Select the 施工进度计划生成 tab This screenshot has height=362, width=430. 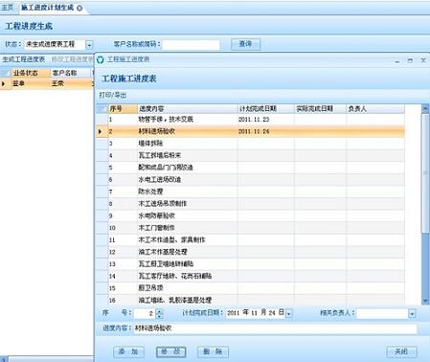click(x=48, y=8)
